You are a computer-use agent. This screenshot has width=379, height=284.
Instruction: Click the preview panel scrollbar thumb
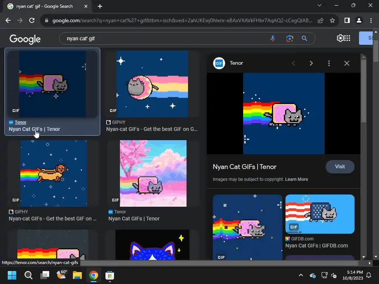click(363, 91)
